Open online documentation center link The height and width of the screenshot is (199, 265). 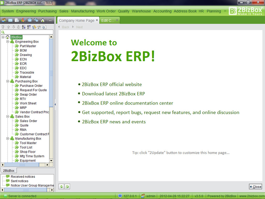(128, 103)
